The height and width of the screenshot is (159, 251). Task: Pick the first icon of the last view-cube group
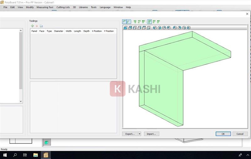[175, 28]
